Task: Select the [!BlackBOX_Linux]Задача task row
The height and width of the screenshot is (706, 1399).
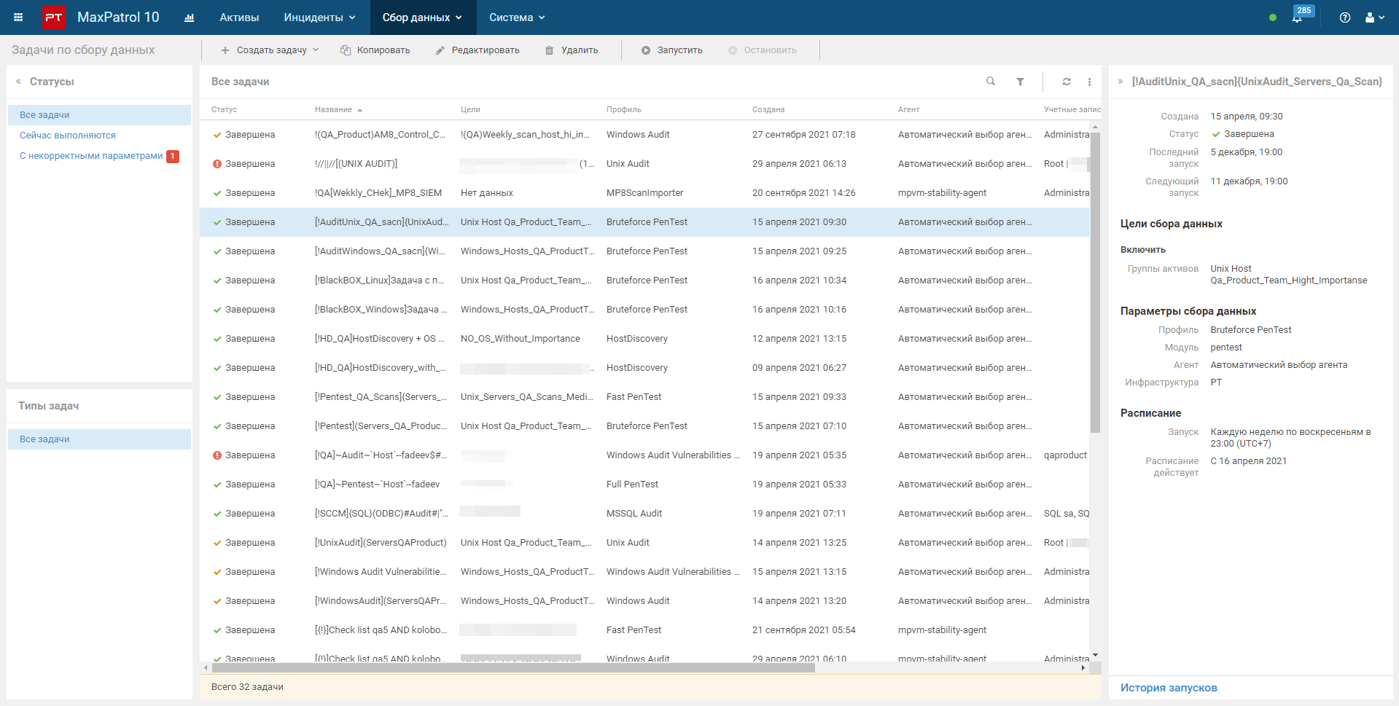Action: click(x=644, y=281)
